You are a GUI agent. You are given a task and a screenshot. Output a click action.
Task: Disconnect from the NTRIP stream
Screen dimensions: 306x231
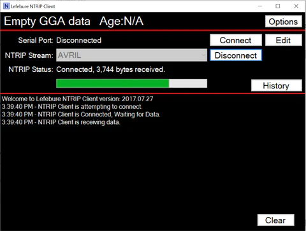click(236, 55)
